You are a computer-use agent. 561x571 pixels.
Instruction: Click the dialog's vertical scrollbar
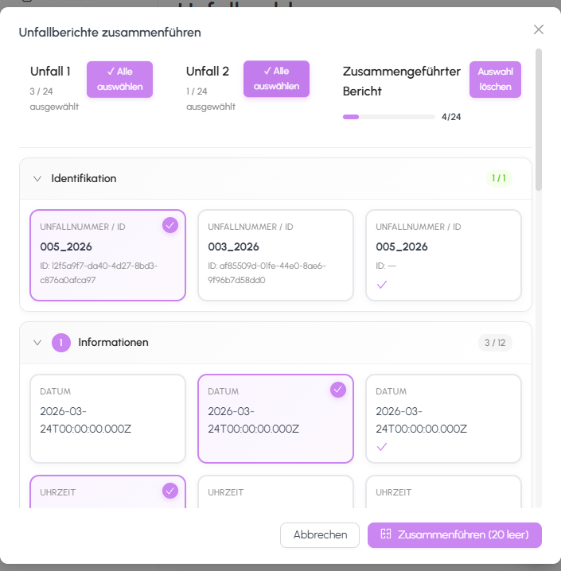coord(539,119)
